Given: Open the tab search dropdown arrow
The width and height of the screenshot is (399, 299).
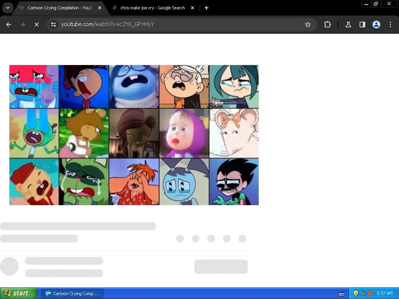Looking at the screenshot, I should (x=8, y=8).
